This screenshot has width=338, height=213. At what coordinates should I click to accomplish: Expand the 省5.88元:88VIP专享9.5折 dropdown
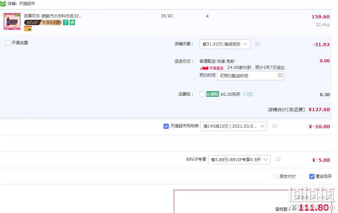pyautogui.click(x=239, y=160)
